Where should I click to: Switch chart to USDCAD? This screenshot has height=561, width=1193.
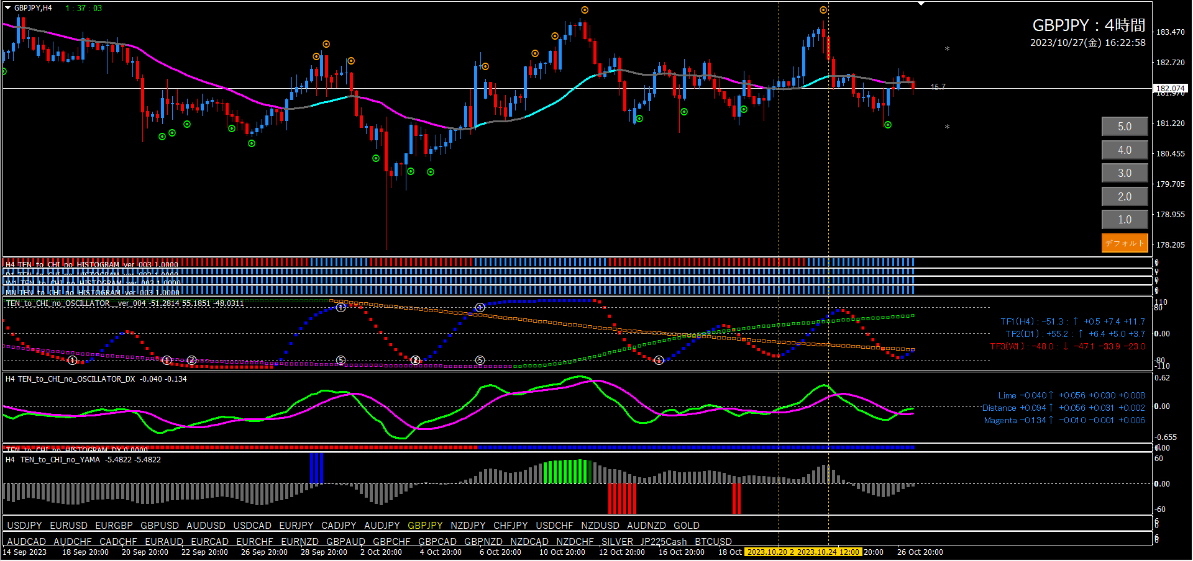point(252,526)
